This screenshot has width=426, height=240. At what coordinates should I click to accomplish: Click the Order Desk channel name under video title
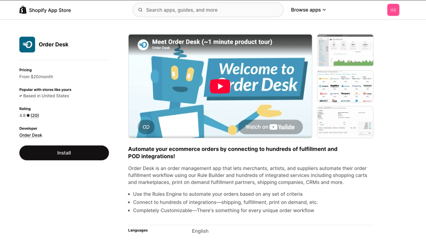161,48
